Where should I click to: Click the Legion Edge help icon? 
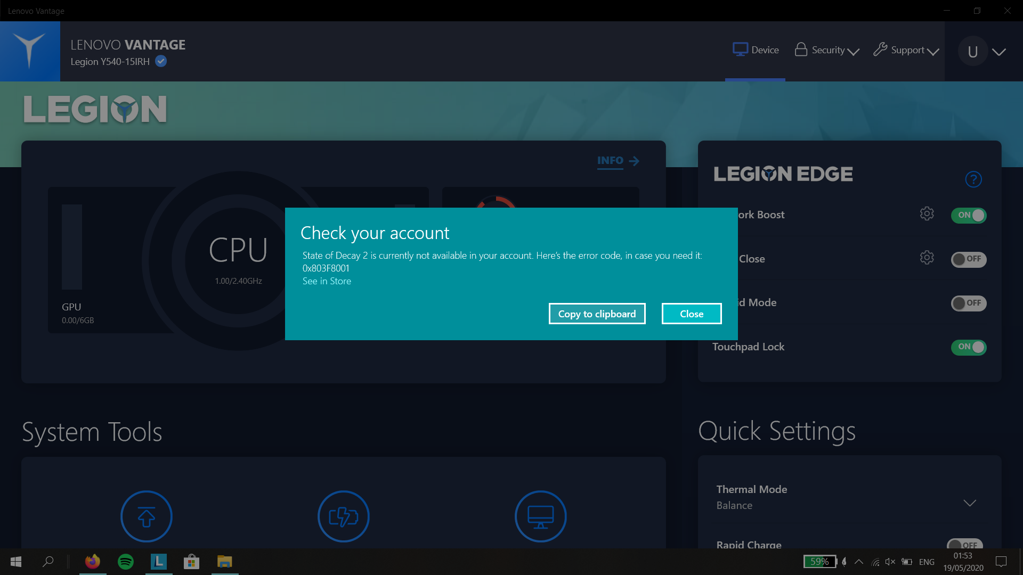pos(972,179)
